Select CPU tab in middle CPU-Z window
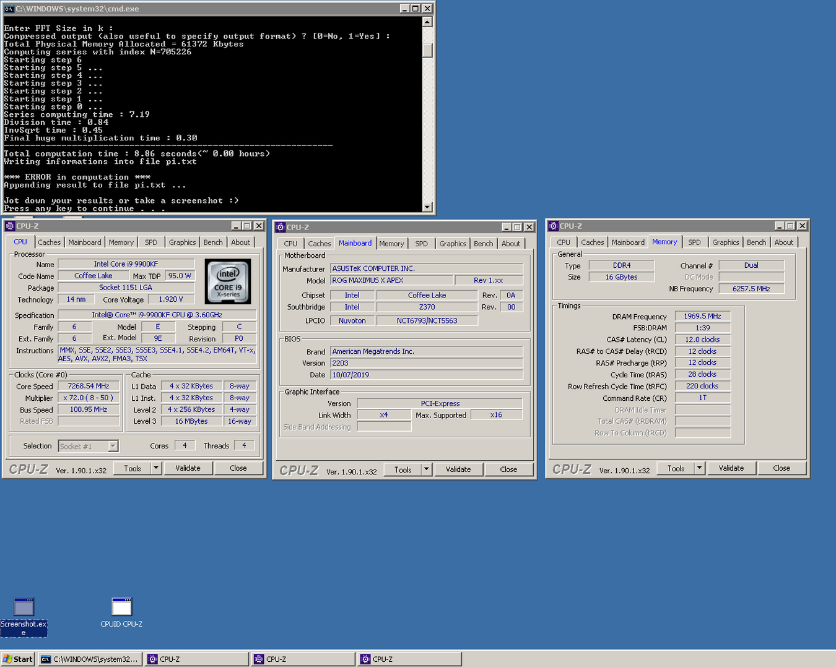 click(291, 244)
